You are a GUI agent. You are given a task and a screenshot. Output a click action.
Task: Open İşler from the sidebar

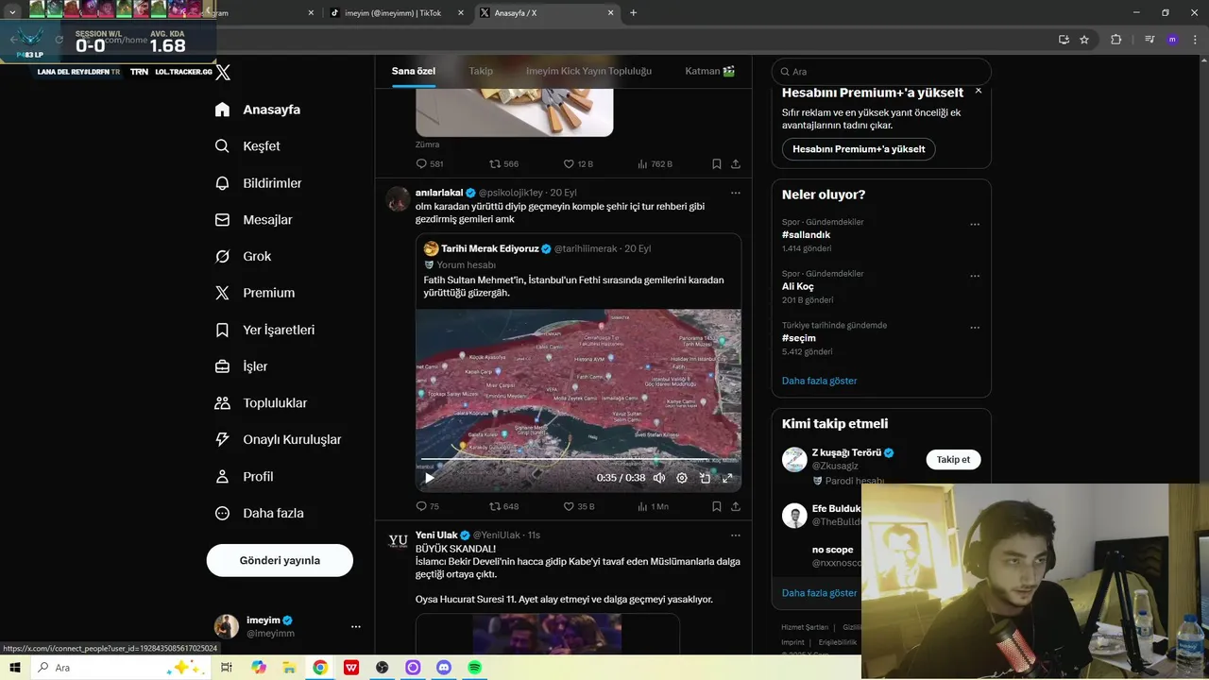pos(241,366)
